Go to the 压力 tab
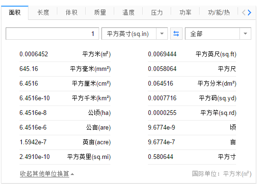Screen dimensions: 257x184 coord(156,12)
